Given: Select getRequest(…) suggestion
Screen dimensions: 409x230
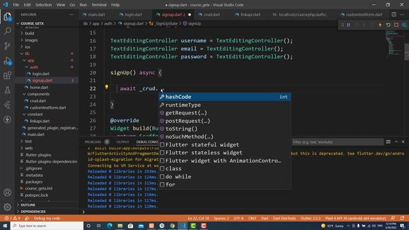Looking at the screenshot, I should point(224,112).
